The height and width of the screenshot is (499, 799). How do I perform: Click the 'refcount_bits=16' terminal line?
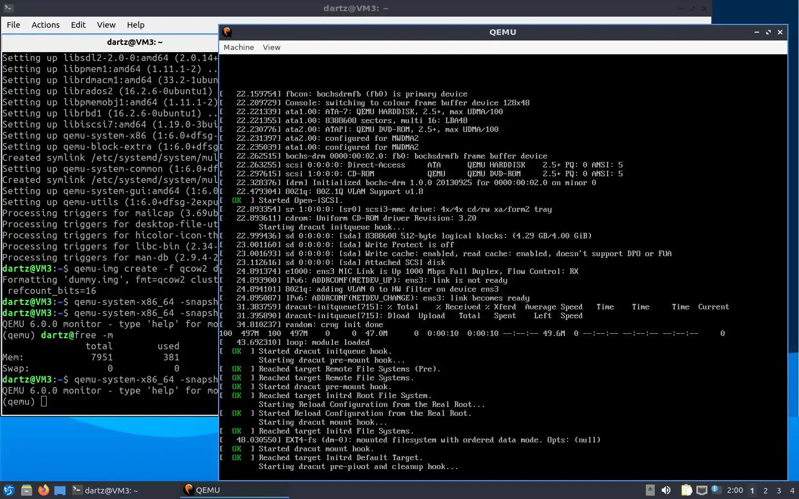[x=52, y=291]
